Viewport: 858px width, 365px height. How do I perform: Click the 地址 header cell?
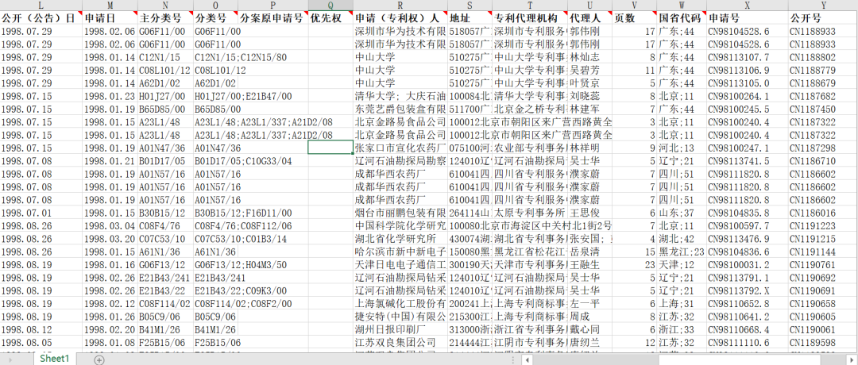470,18
